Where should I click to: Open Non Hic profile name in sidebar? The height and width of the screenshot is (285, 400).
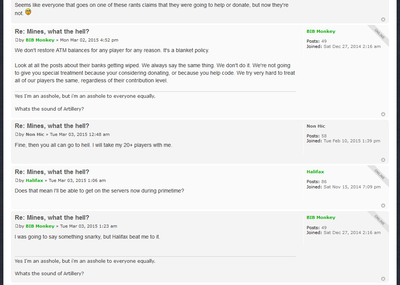(x=316, y=126)
